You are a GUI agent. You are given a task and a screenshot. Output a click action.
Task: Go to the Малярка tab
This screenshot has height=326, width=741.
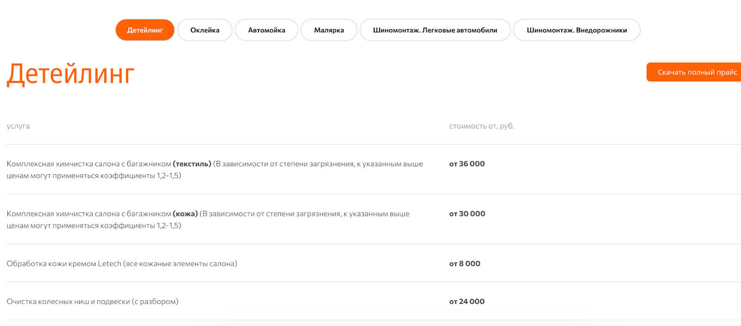(329, 30)
